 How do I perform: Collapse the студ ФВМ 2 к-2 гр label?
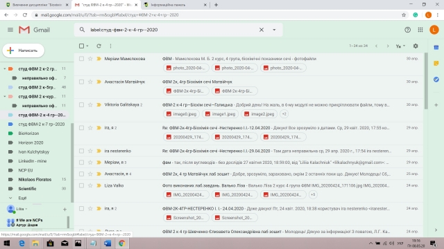[5, 68]
